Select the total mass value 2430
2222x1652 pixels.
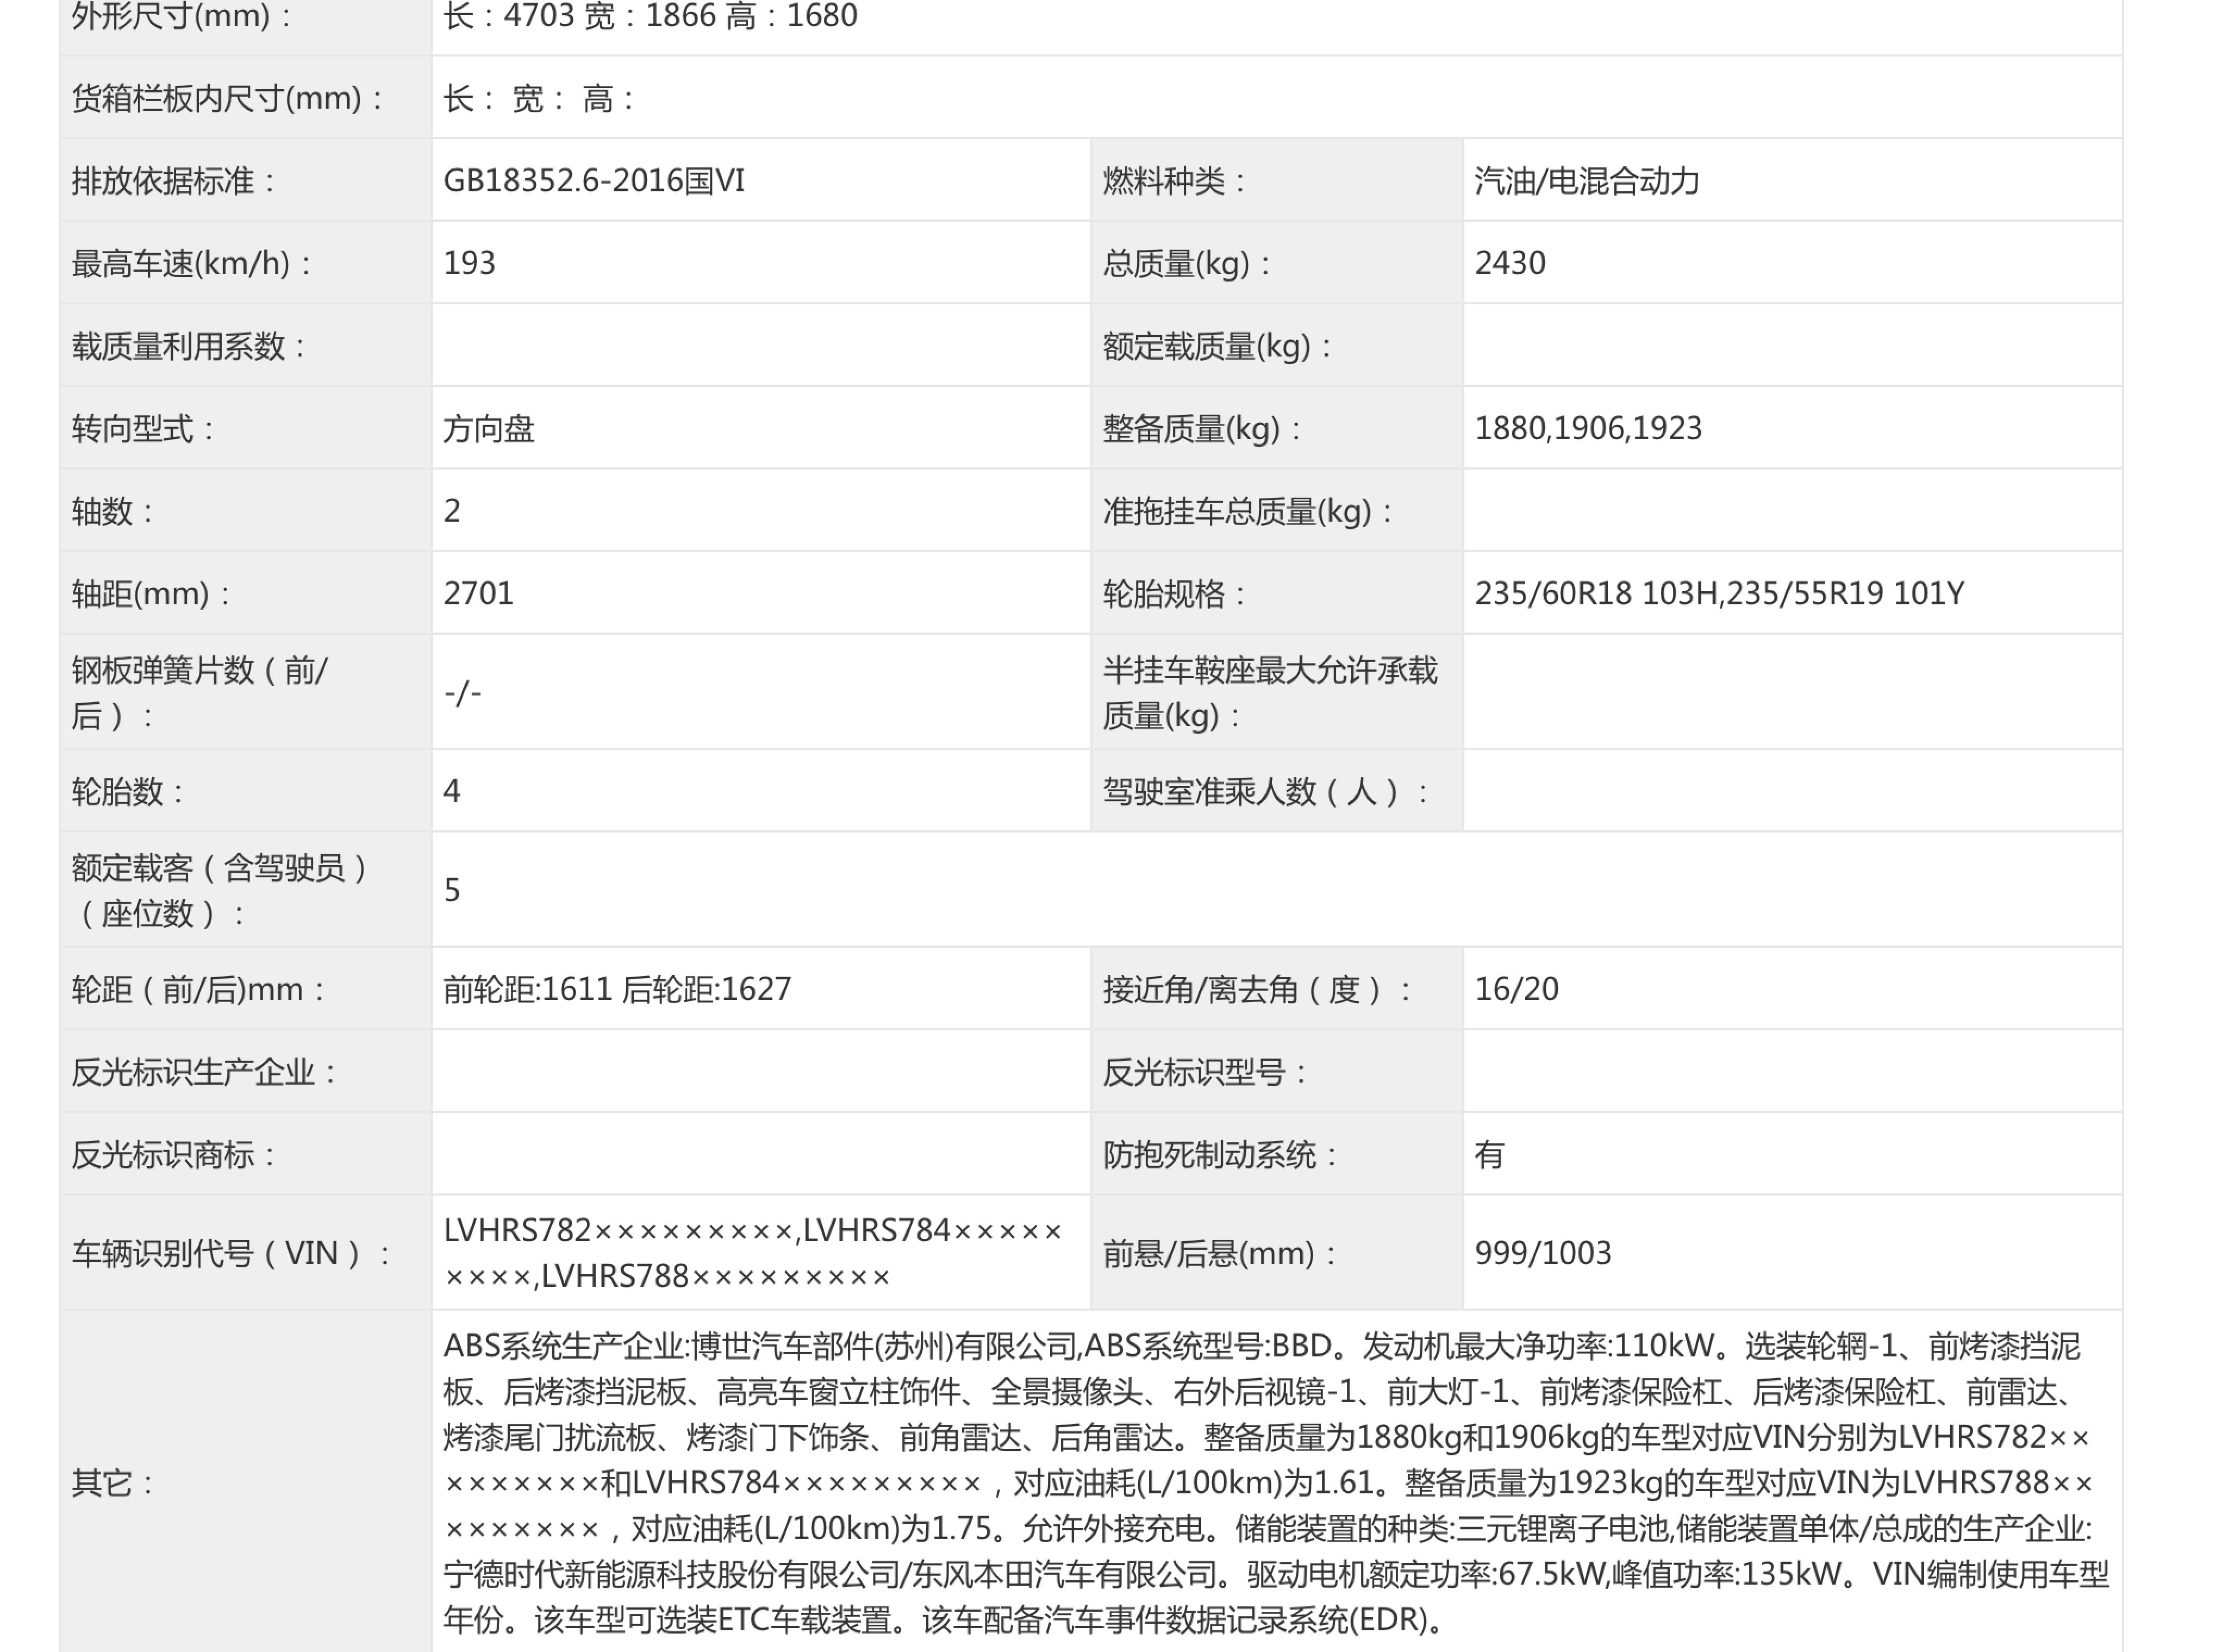(1510, 263)
